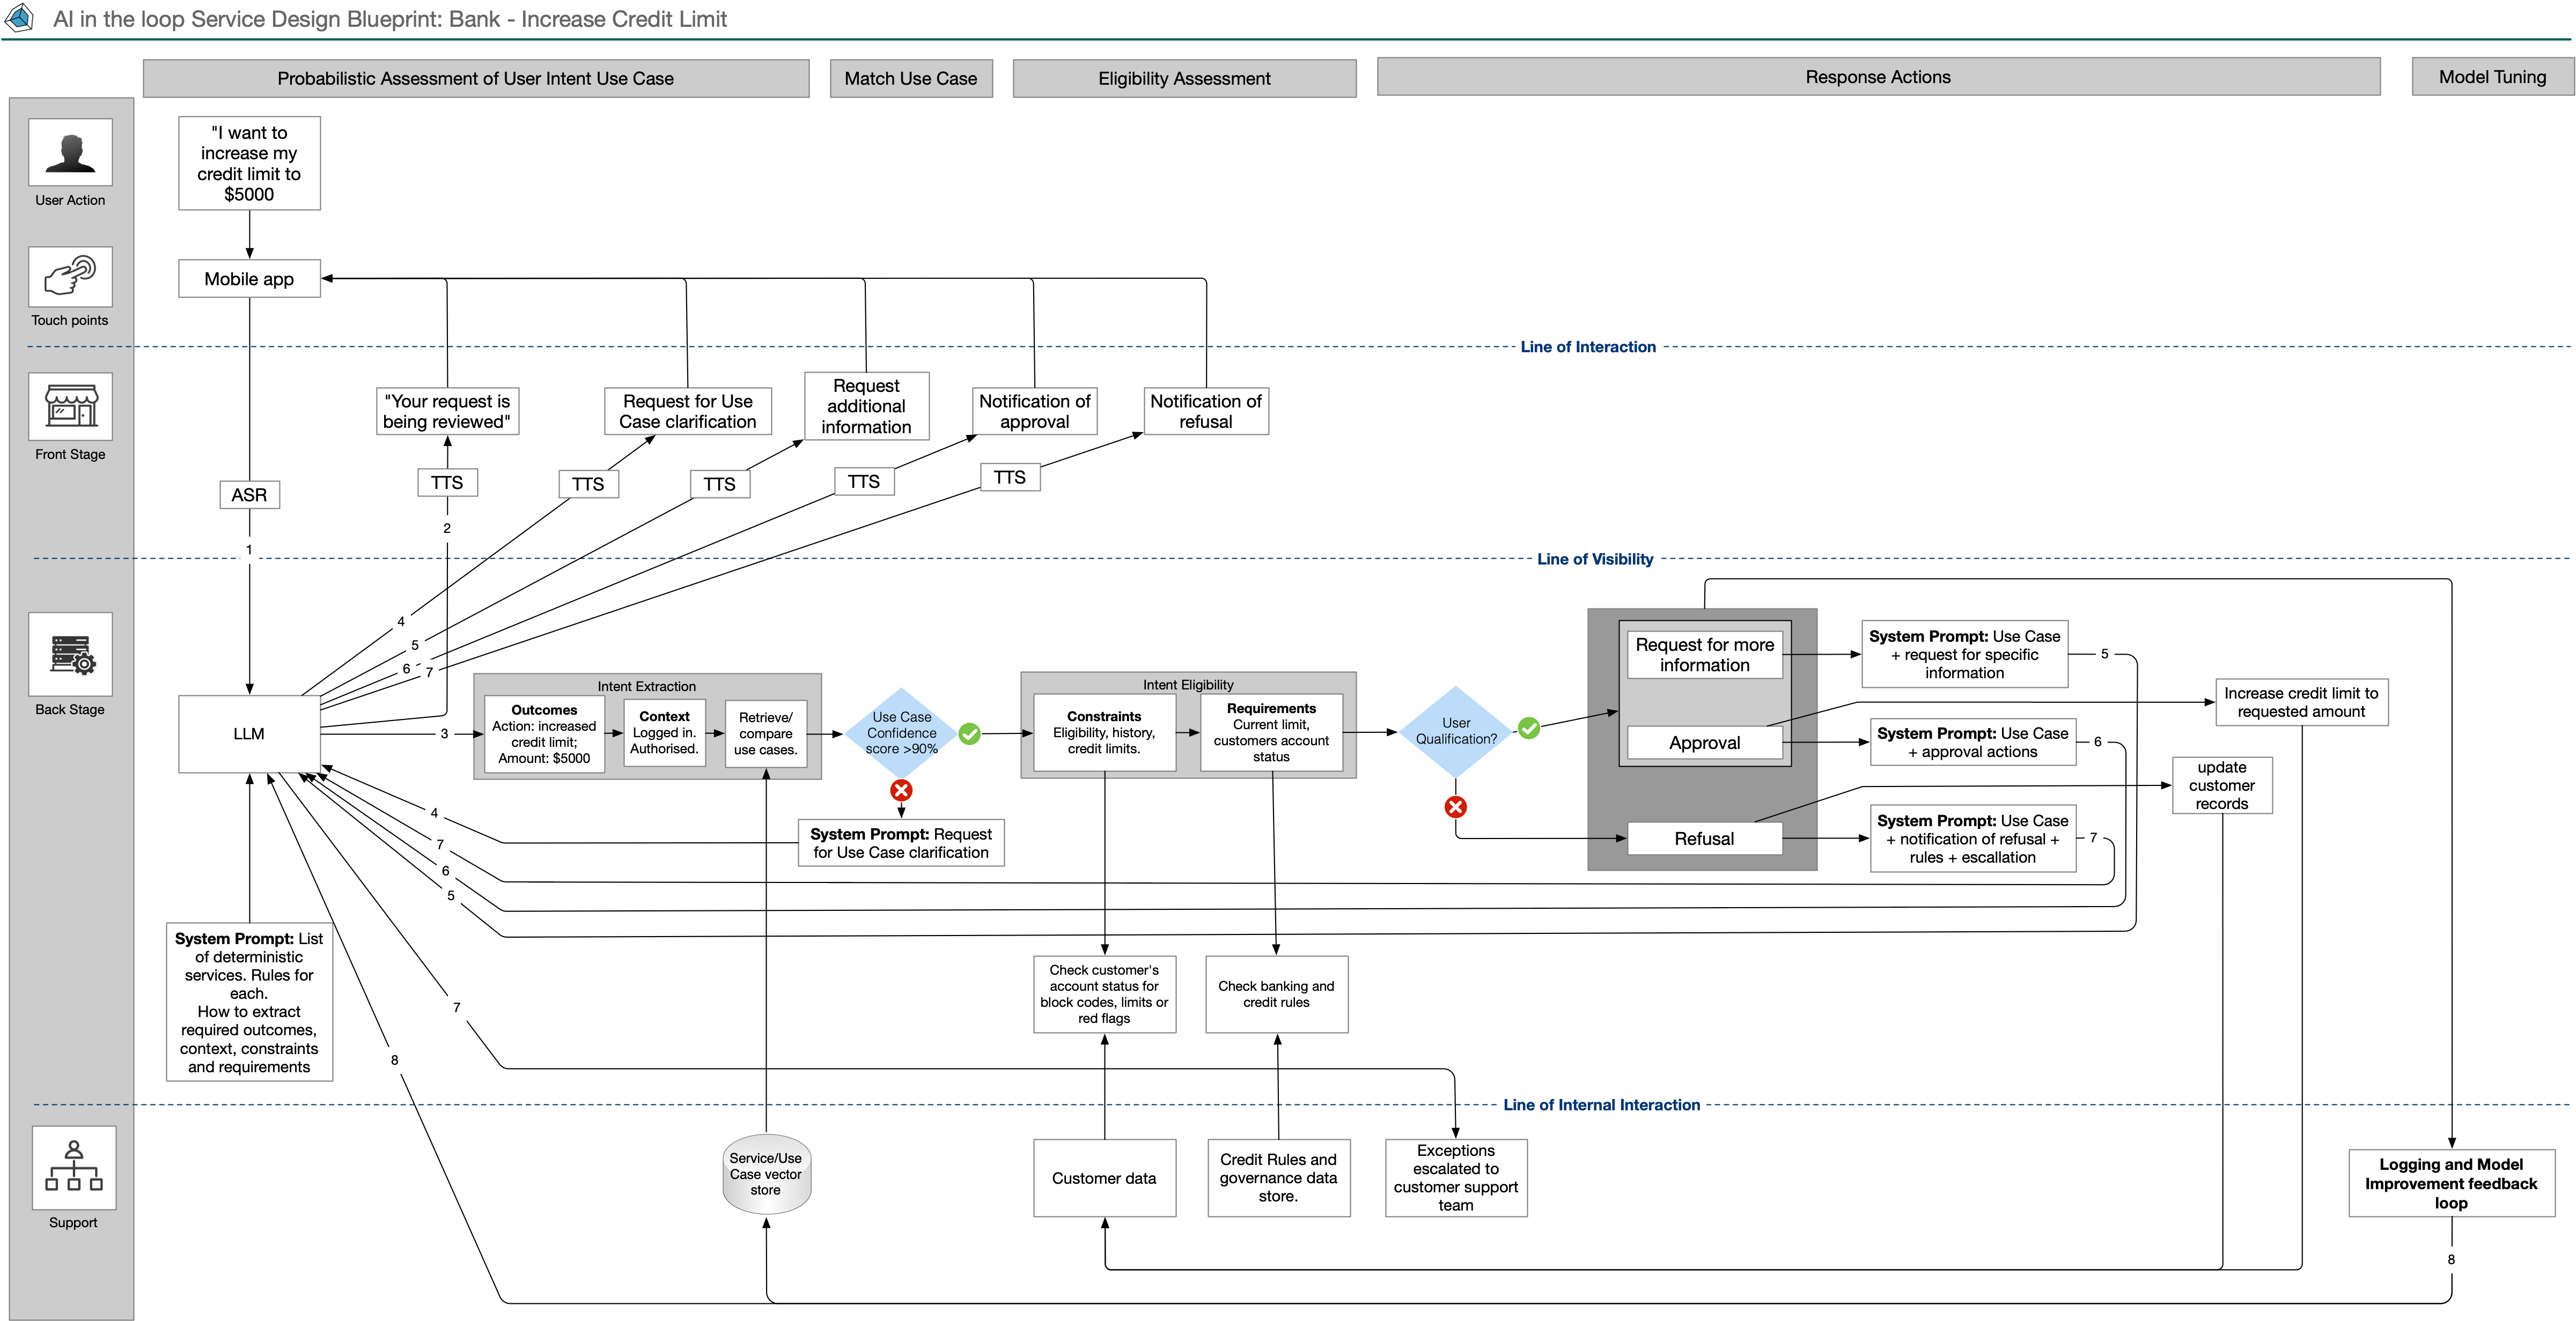Click the 'LLM' box
The image size is (2576, 1321).
point(249,733)
